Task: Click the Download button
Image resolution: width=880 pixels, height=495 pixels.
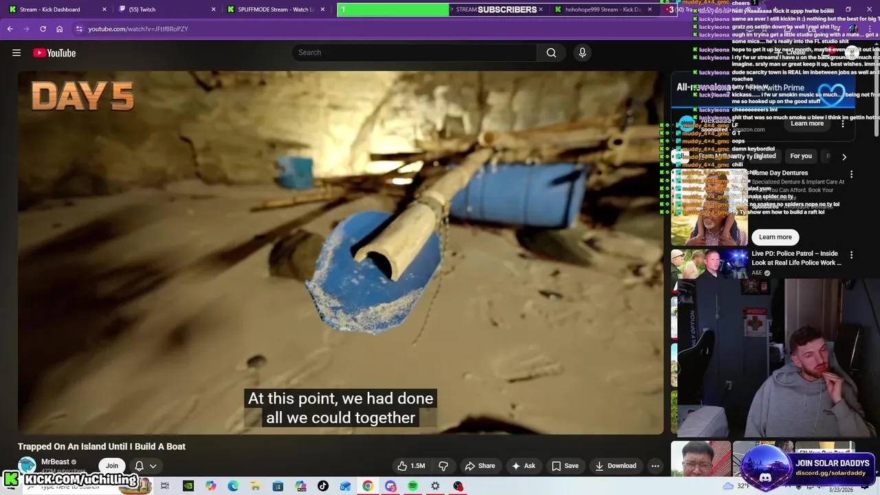Action: [x=615, y=465]
